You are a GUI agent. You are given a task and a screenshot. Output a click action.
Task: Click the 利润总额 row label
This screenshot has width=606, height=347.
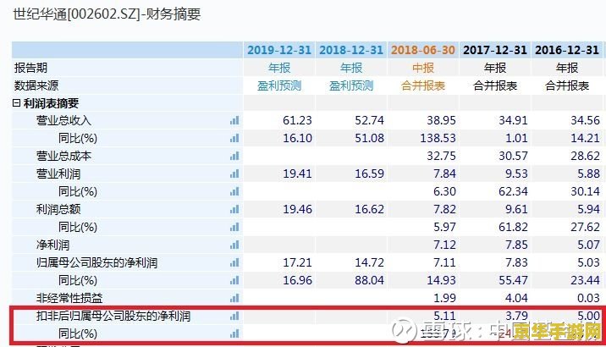(58, 209)
